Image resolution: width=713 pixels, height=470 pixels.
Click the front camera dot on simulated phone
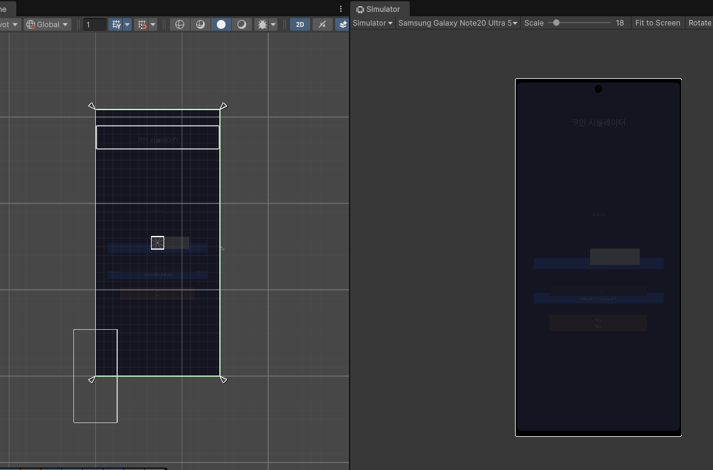pos(598,89)
